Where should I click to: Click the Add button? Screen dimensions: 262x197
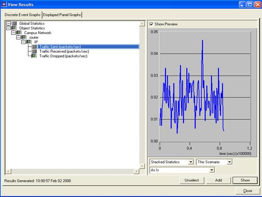218,180
